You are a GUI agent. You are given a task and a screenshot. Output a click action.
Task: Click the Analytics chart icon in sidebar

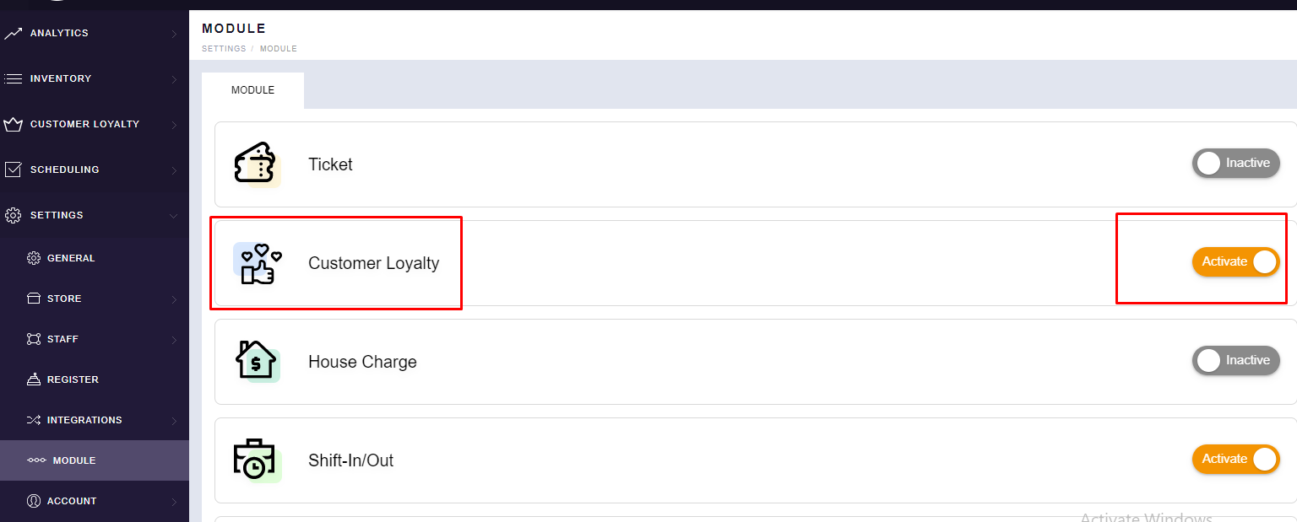coord(13,33)
